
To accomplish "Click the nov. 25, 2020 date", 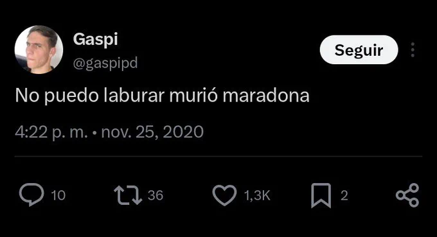I will click(x=152, y=132).
